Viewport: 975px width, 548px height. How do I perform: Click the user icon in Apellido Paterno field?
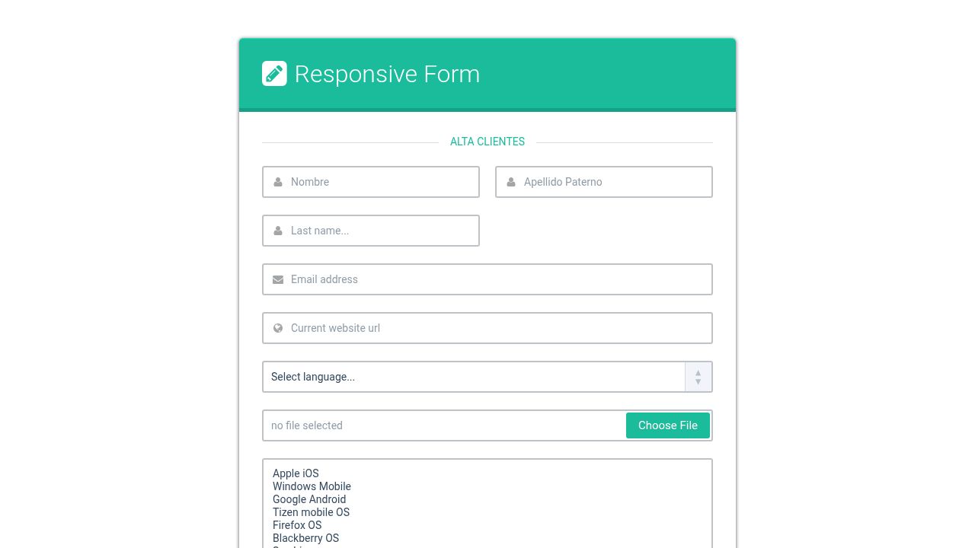511,182
